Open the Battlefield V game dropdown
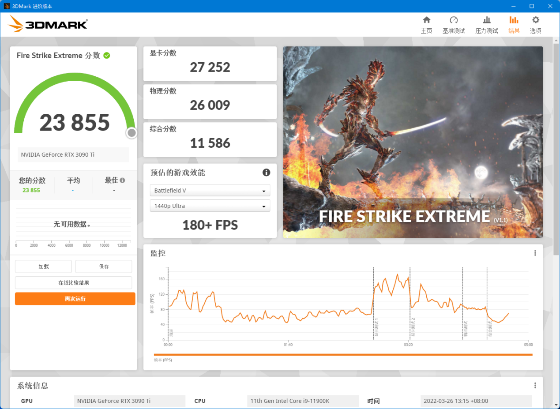The image size is (560, 409). tap(210, 191)
